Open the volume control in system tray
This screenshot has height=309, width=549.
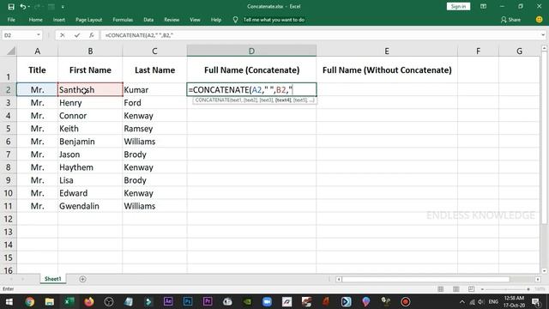(x=481, y=301)
